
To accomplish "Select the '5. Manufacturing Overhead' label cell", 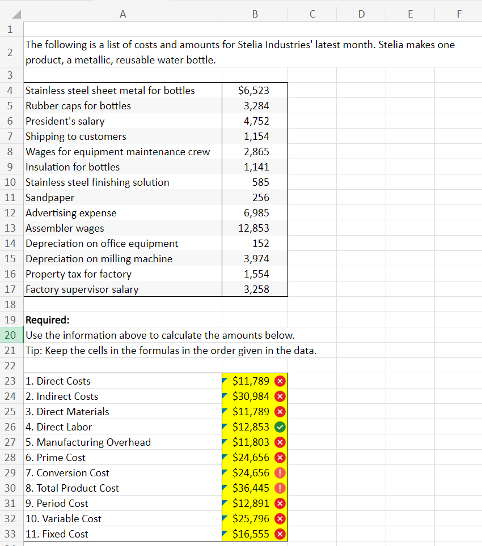I will coord(122,442).
